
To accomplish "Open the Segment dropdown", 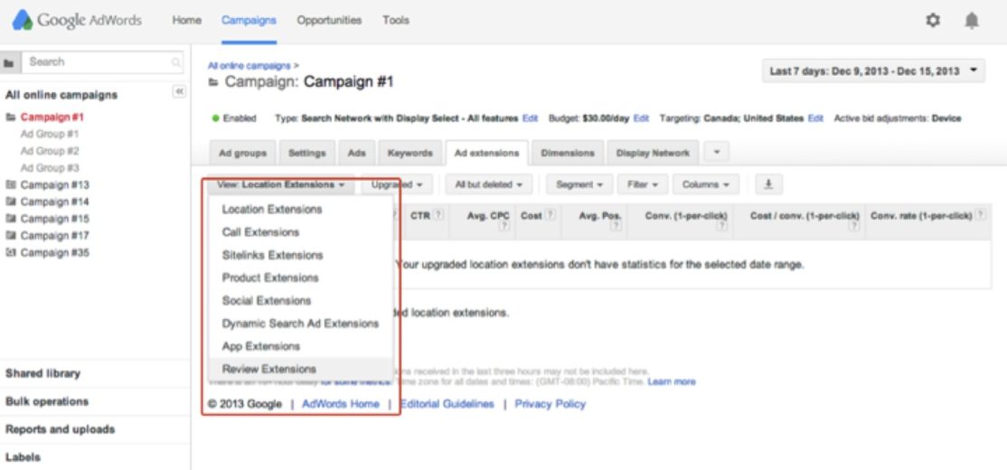I will pos(579,184).
